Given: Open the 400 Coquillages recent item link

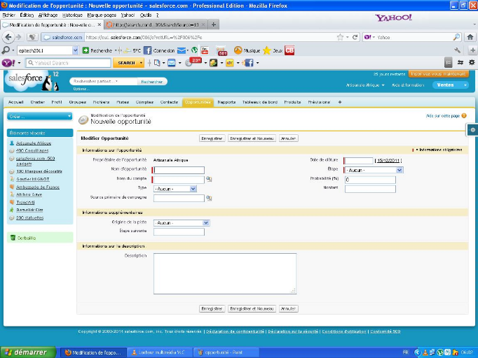Looking at the screenshot, I should point(32,150).
